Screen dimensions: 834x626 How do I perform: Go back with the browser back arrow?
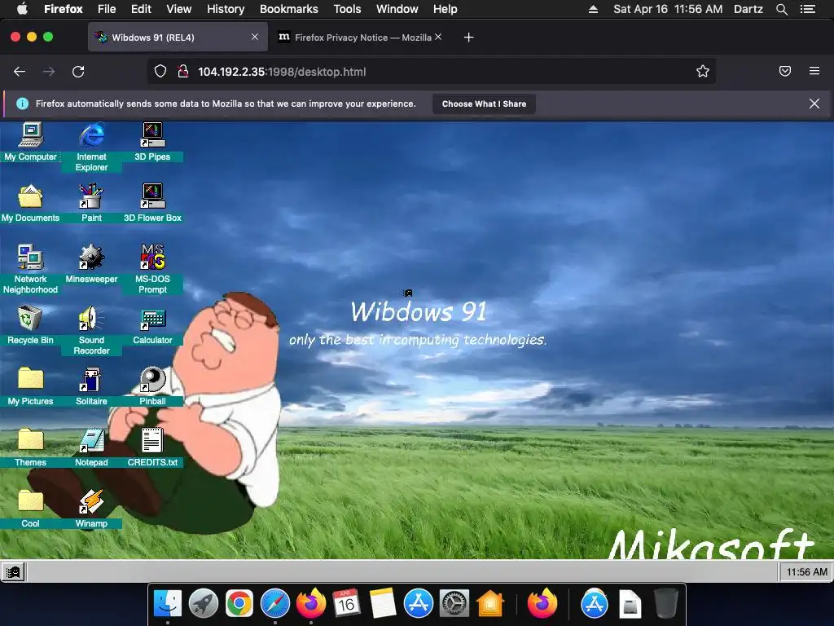[x=20, y=72]
